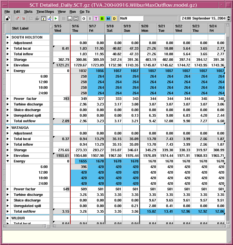This screenshot has height=245, width=233.
Task: Click the vertical scrollbar down arrow
Action: click(x=228, y=222)
